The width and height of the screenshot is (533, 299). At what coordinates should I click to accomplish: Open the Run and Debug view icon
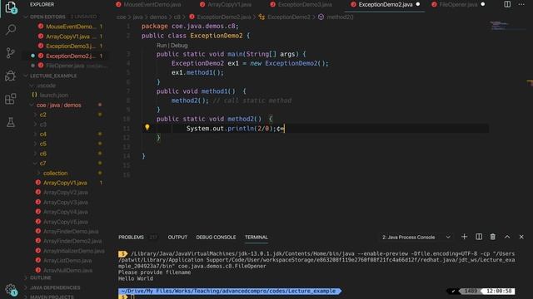11,76
